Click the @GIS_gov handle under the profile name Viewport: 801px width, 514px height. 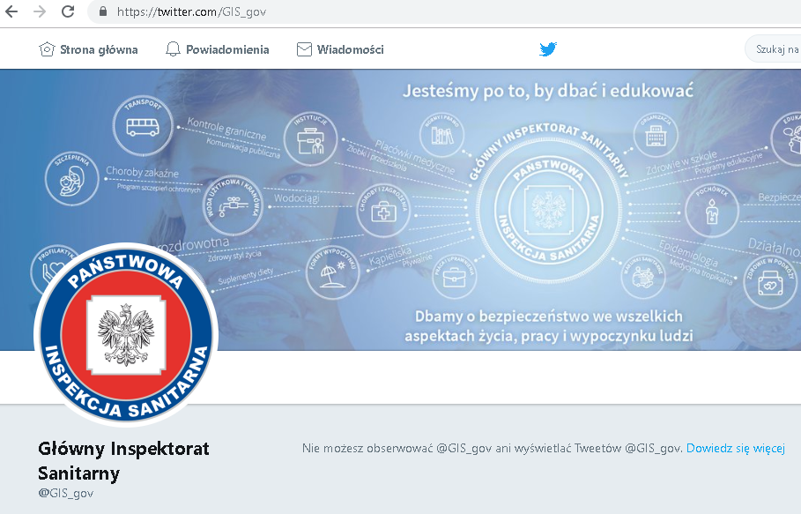pyautogui.click(x=65, y=493)
